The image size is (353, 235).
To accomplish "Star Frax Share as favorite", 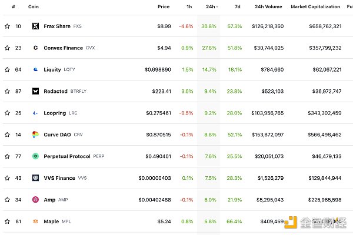I will click(7, 26).
